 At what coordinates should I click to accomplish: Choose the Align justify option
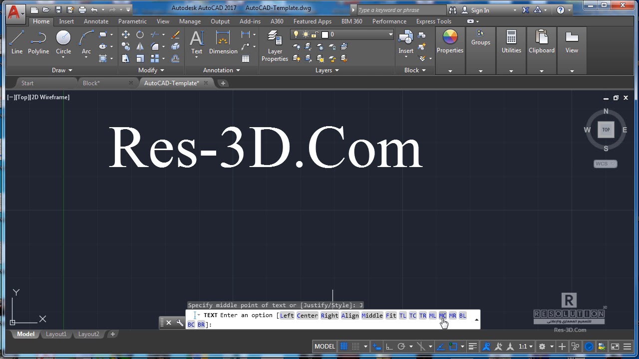pos(350,316)
